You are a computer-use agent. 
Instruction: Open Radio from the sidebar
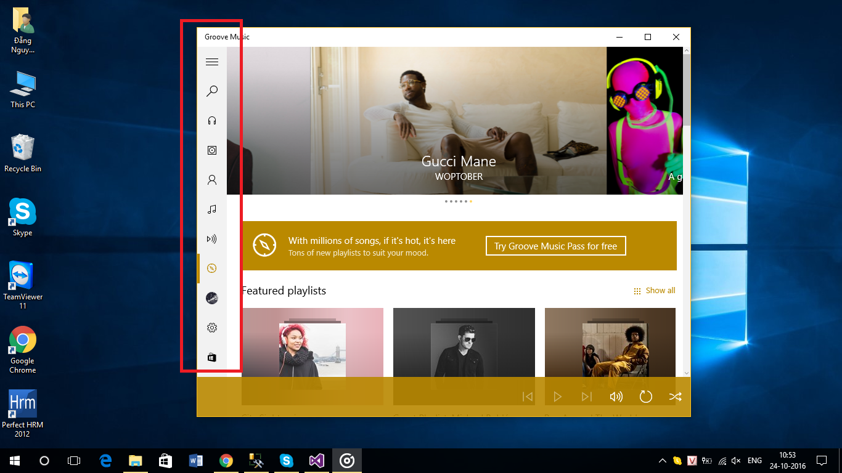point(212,238)
